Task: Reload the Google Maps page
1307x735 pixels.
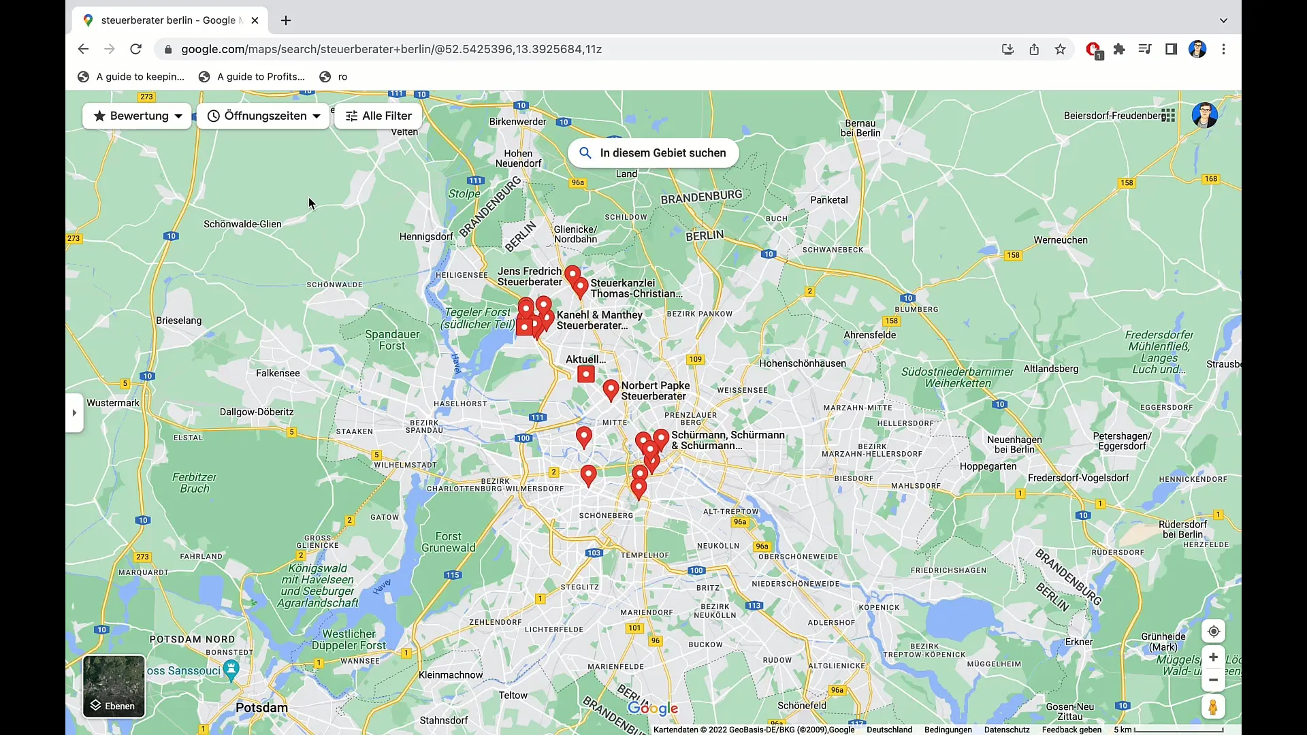Action: [135, 49]
